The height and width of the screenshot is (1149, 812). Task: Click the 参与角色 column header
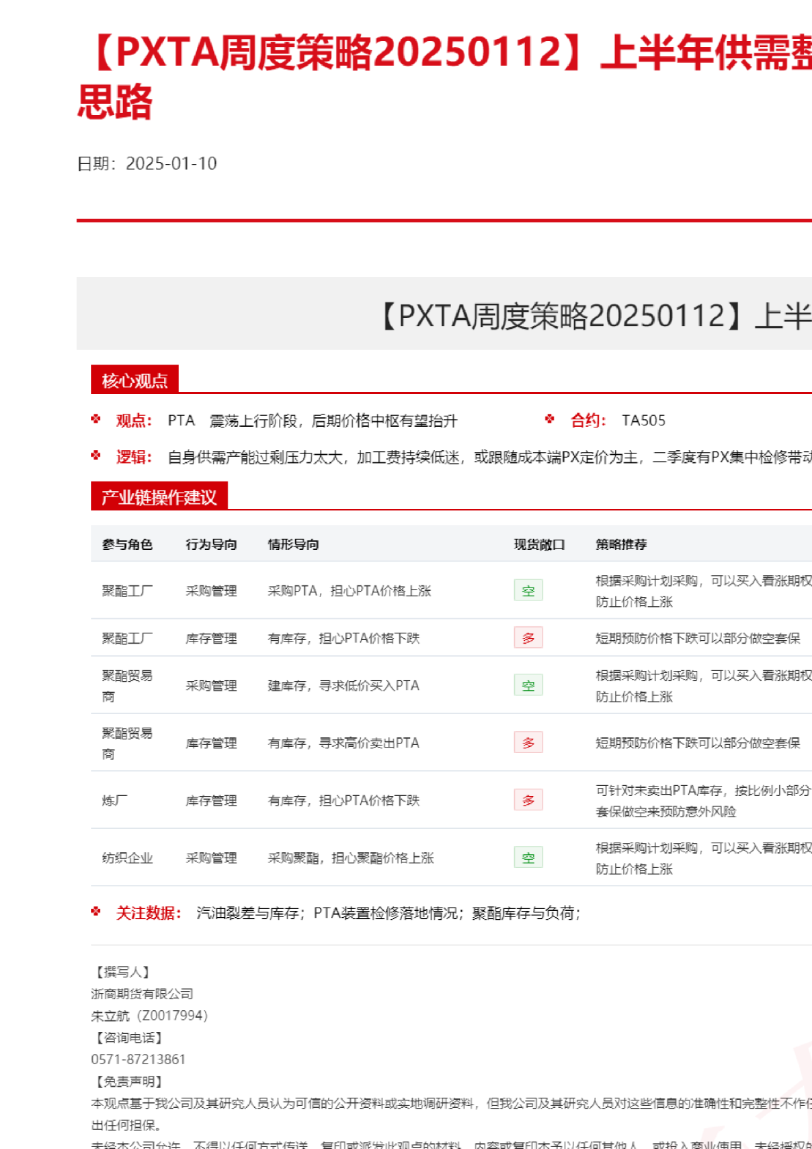pyautogui.click(x=127, y=544)
